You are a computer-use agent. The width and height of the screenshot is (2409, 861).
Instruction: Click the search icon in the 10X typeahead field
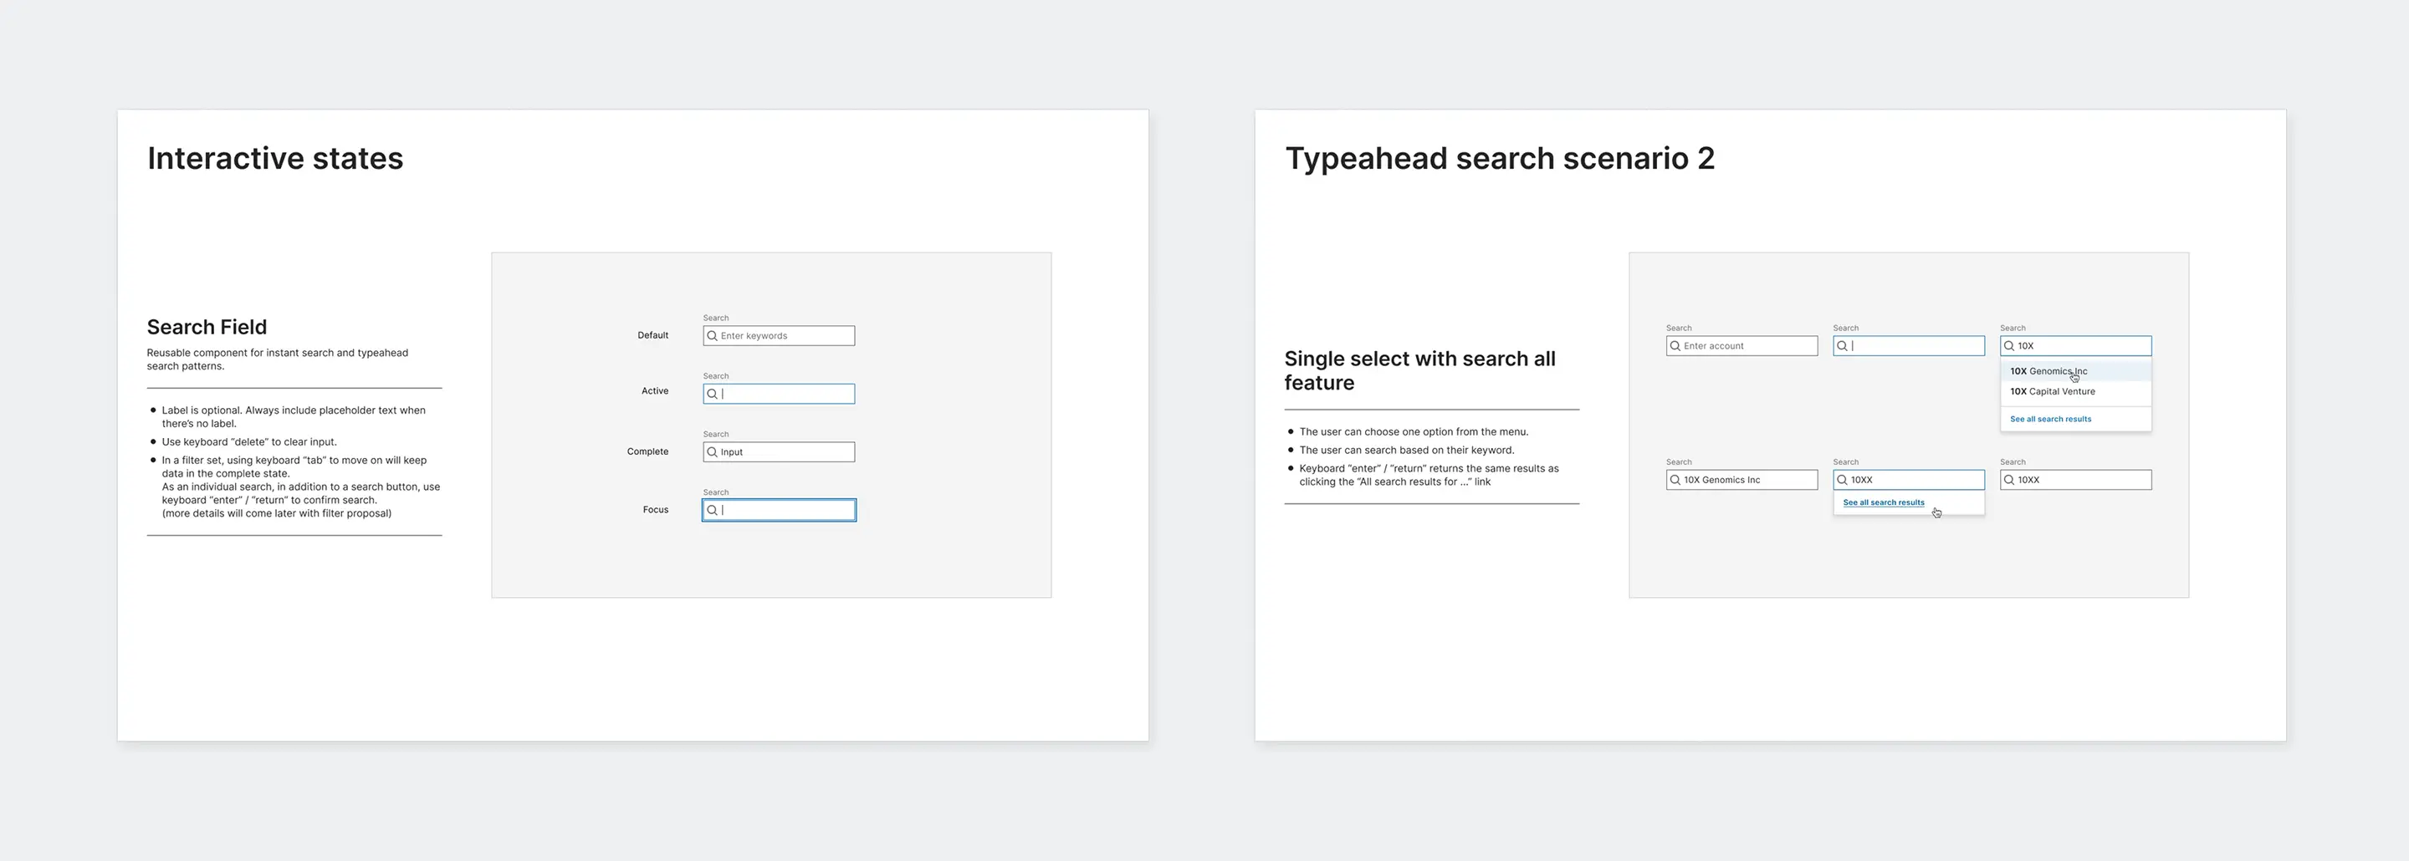point(2008,346)
